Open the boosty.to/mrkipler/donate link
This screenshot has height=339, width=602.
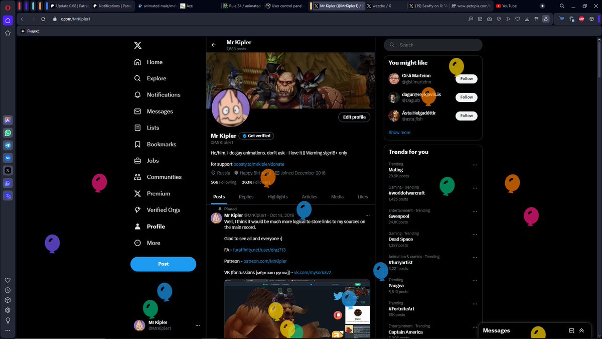coord(259,164)
